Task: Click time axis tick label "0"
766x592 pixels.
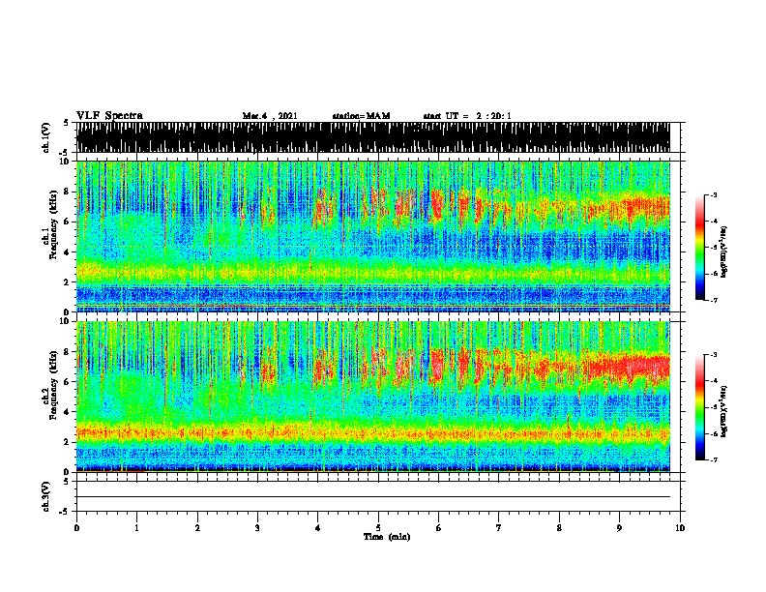Action: (76, 528)
